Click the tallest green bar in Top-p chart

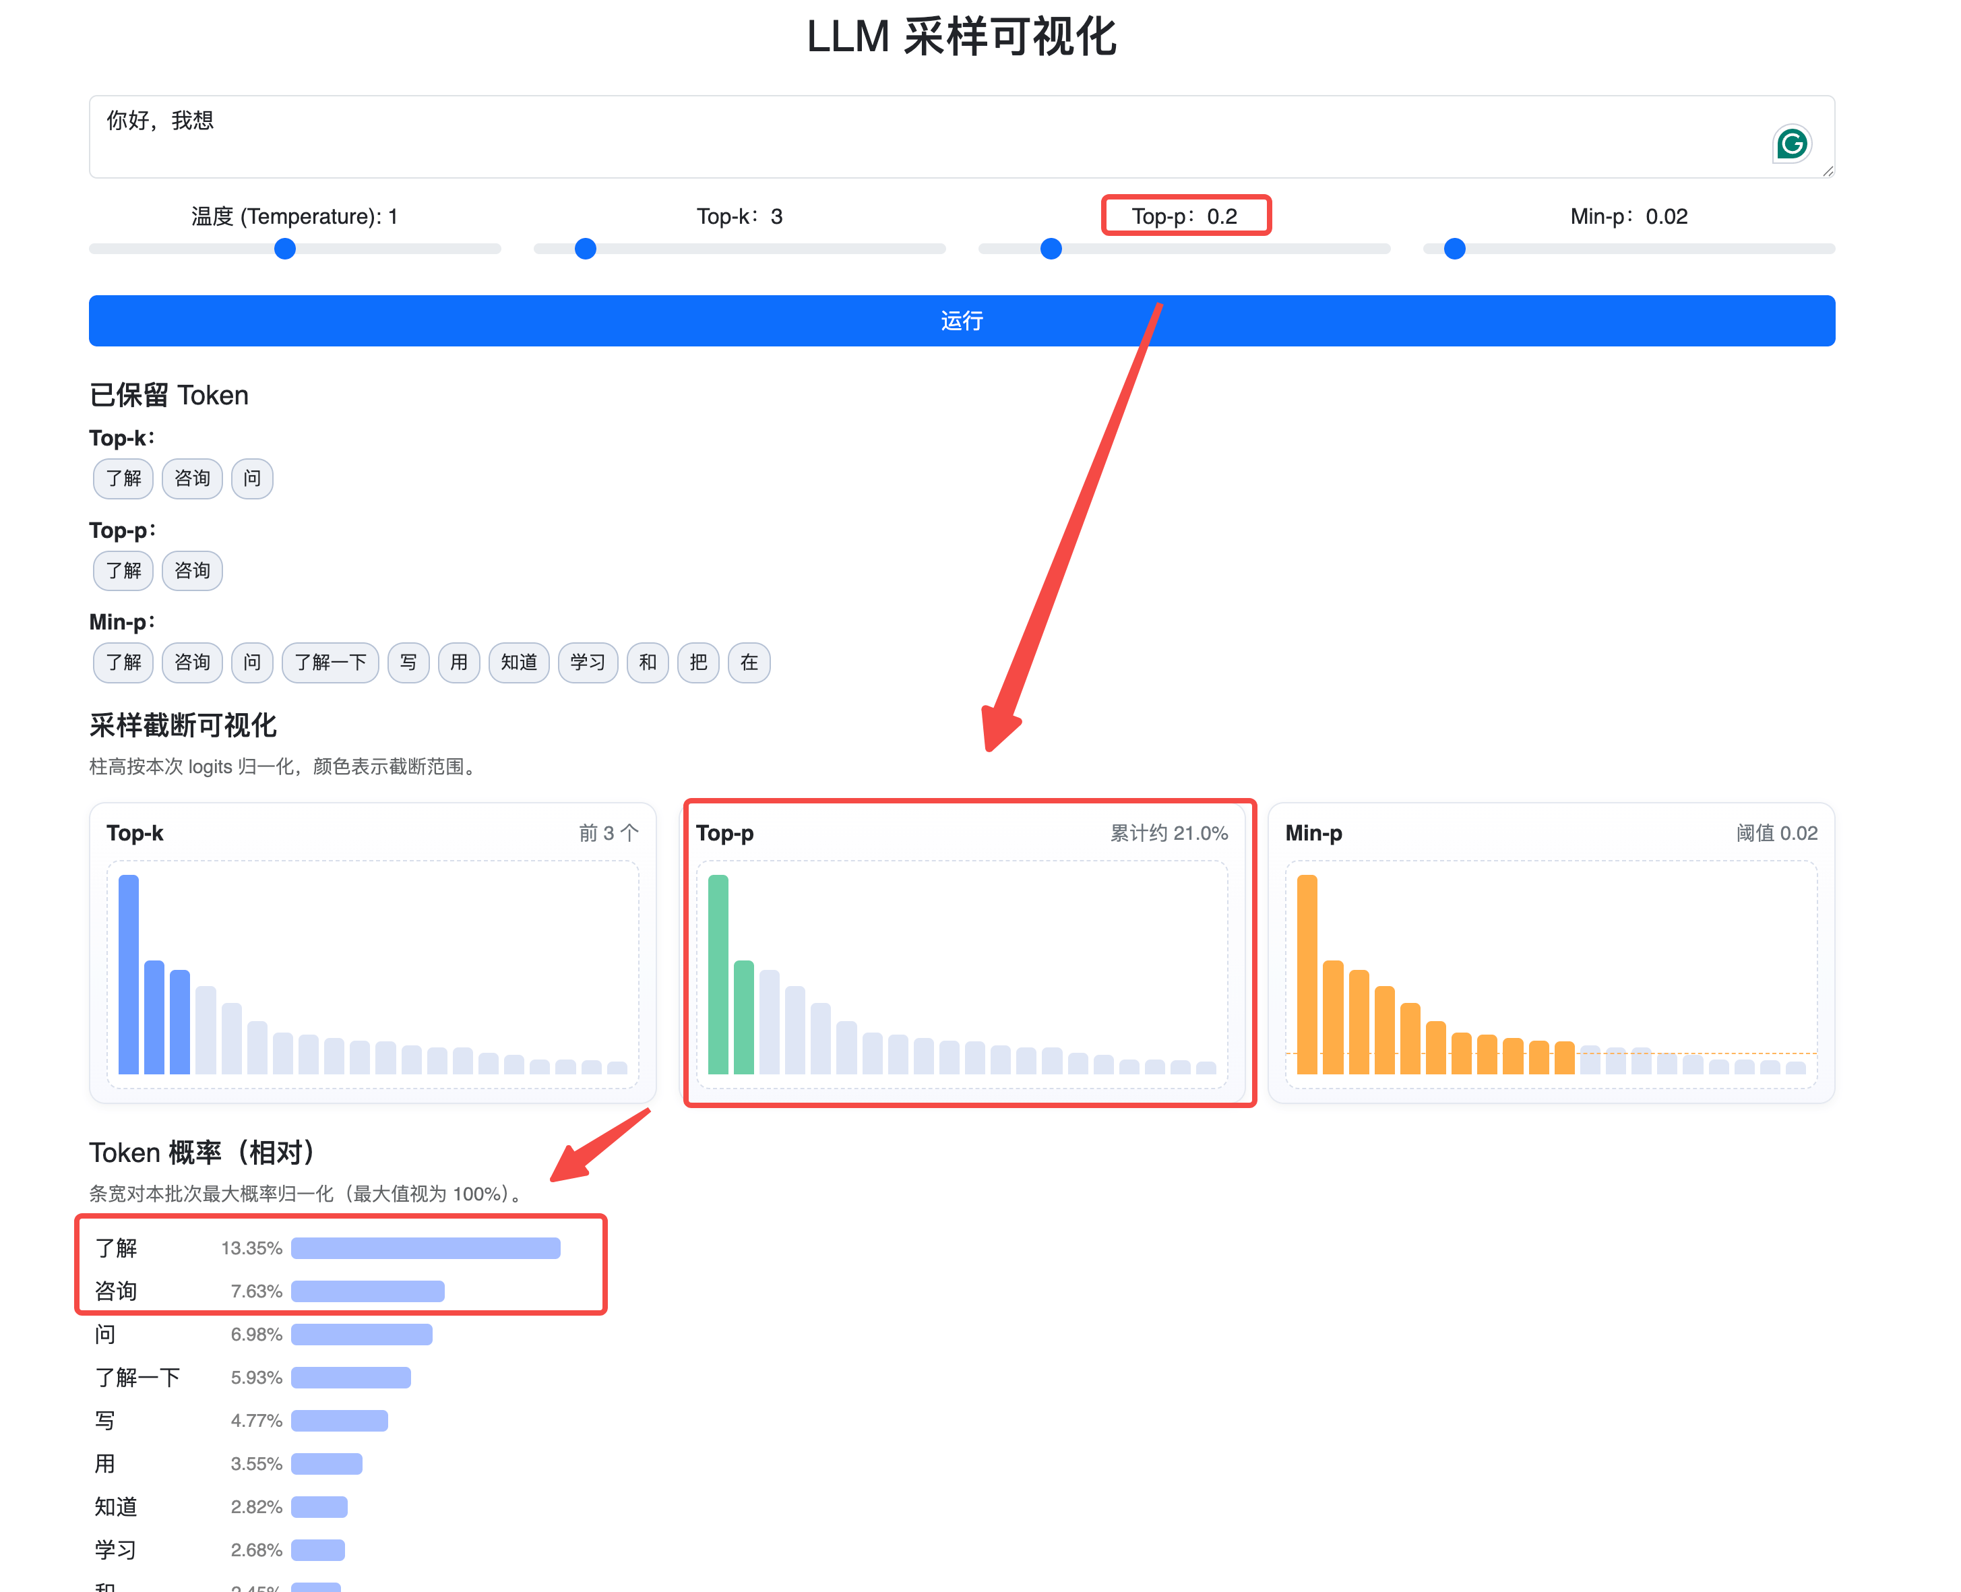click(x=718, y=973)
